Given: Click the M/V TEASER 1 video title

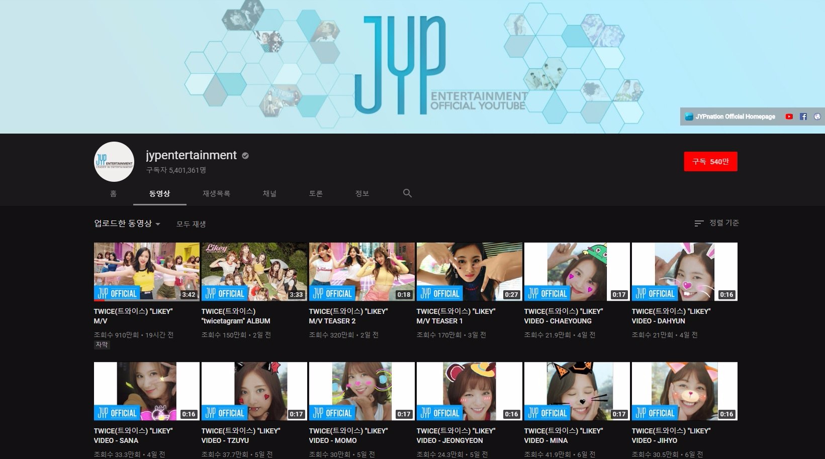Looking at the screenshot, I should (456, 316).
